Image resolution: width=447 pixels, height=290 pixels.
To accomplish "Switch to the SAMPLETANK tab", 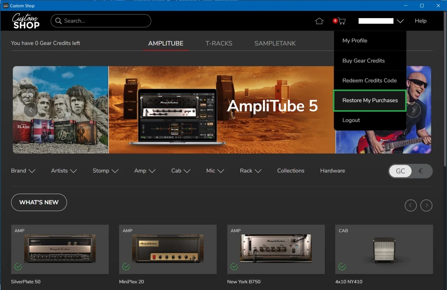I will (x=275, y=43).
